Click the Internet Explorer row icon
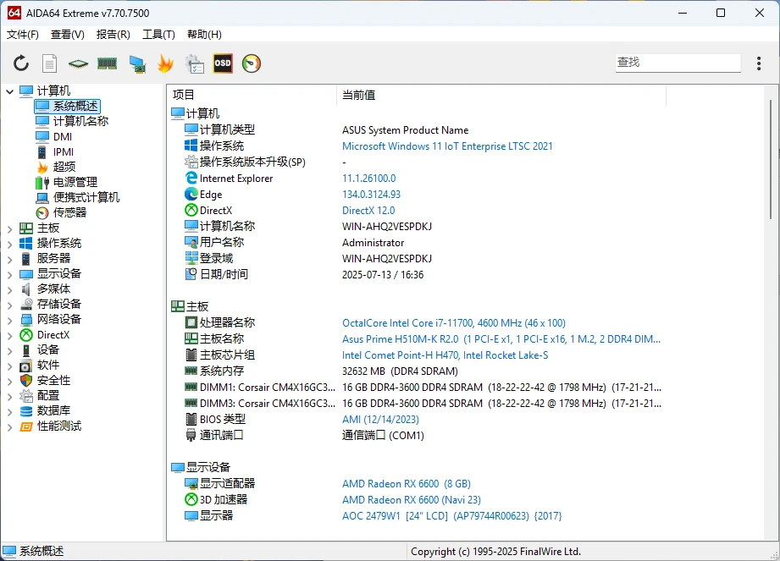This screenshot has width=780, height=561. pyautogui.click(x=191, y=178)
